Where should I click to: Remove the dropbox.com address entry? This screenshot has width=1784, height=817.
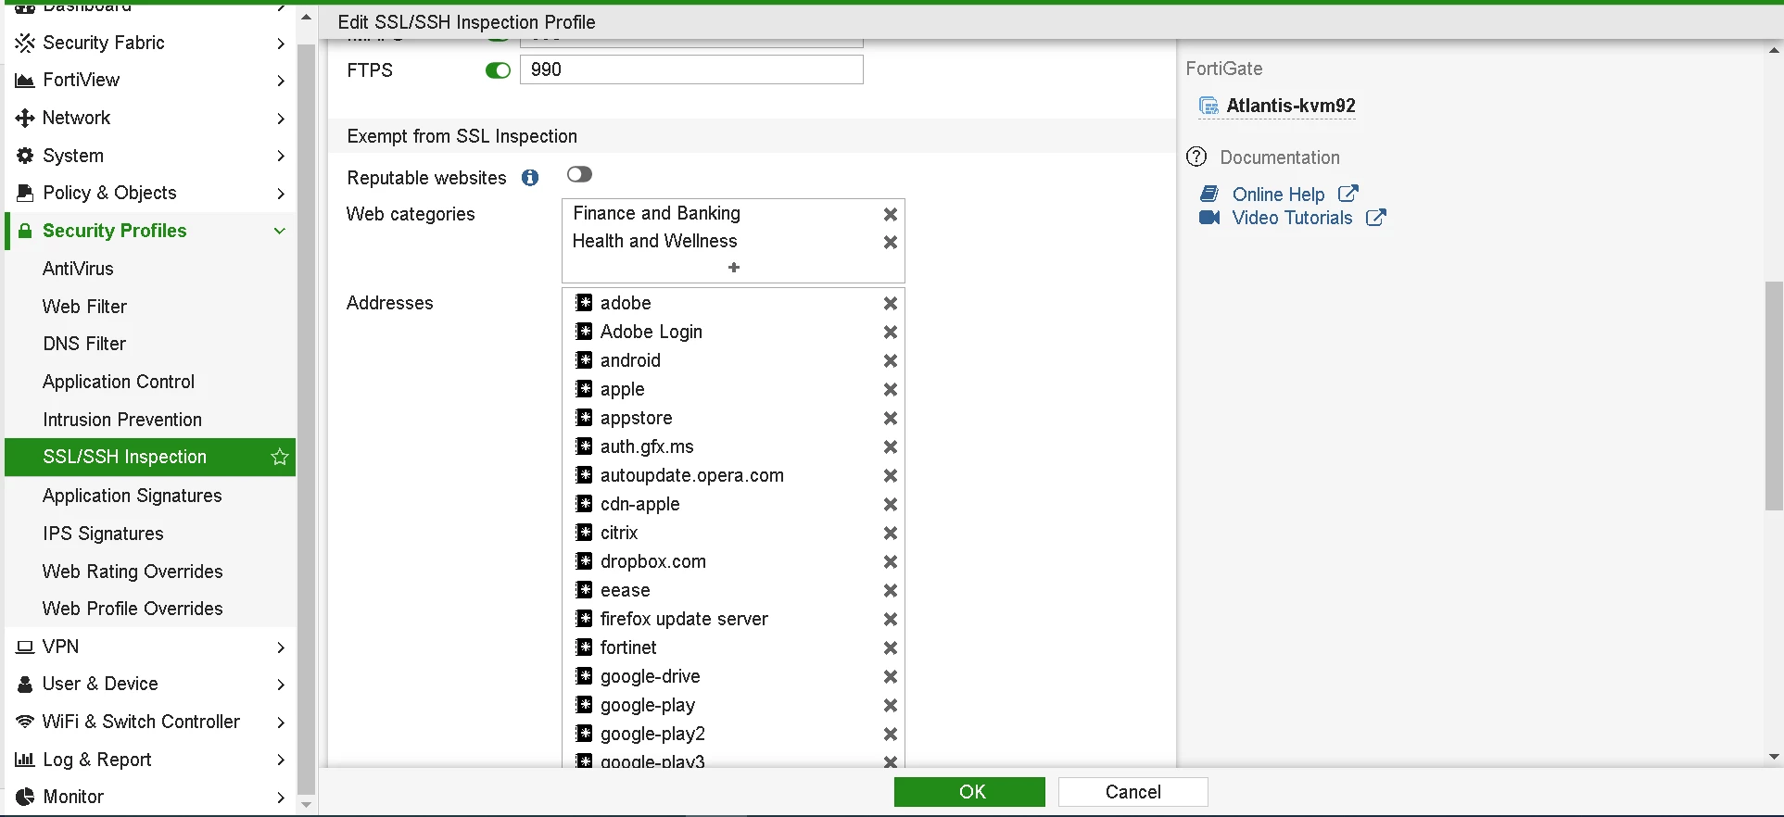[x=890, y=562]
